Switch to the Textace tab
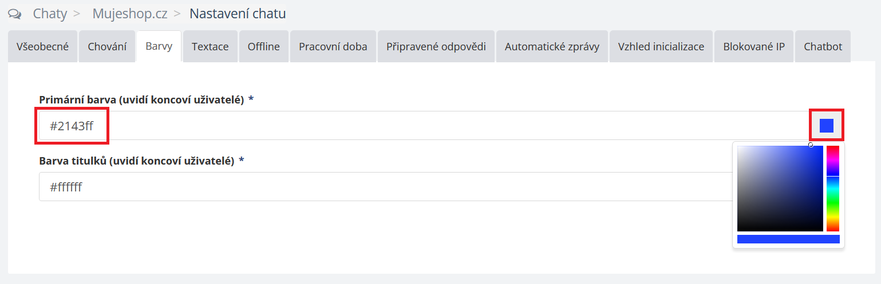The image size is (881, 284). coord(210,47)
